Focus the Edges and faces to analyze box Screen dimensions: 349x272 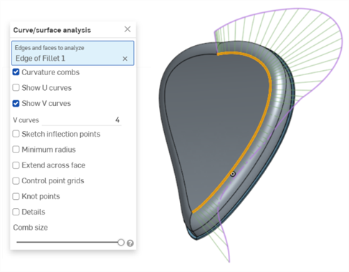point(73,53)
